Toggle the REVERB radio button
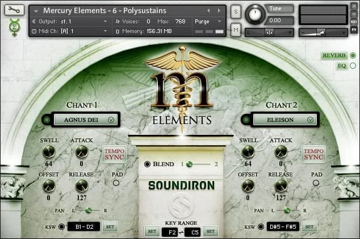The image size is (360, 239). point(353,55)
